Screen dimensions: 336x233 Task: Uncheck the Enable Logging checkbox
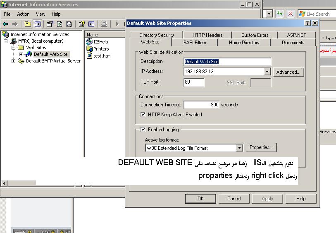pyautogui.click(x=143, y=130)
